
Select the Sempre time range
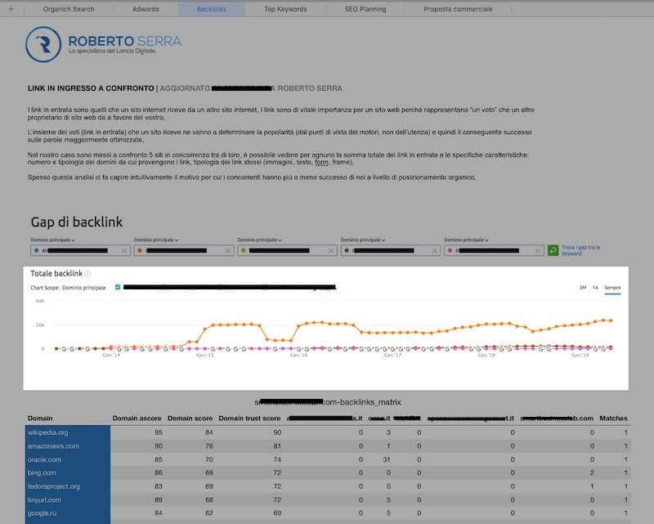(x=612, y=288)
